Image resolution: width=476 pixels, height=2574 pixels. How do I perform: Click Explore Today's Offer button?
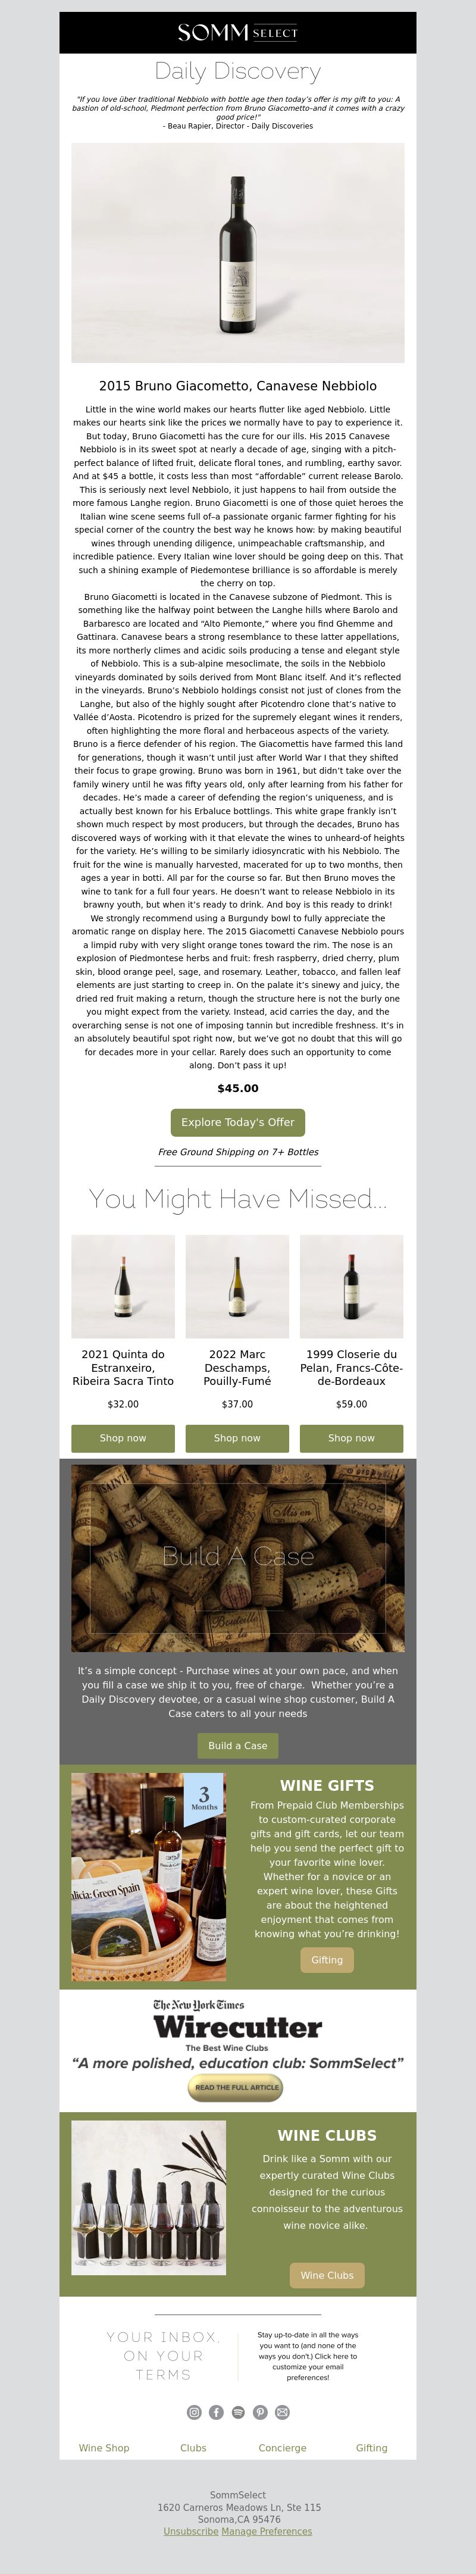(238, 1122)
